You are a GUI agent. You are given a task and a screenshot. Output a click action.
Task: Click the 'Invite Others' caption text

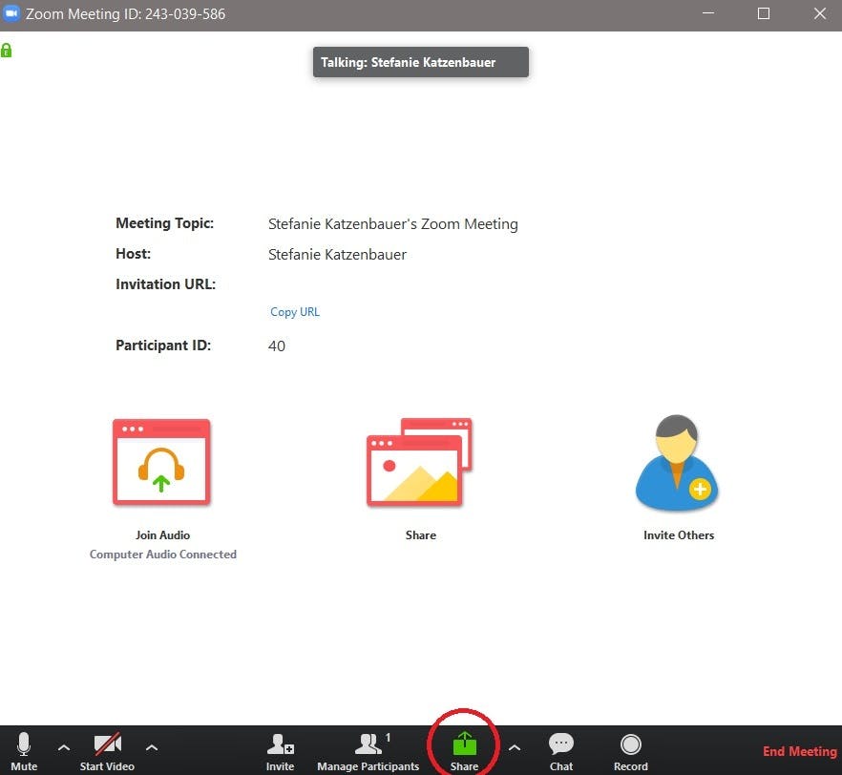tap(679, 535)
